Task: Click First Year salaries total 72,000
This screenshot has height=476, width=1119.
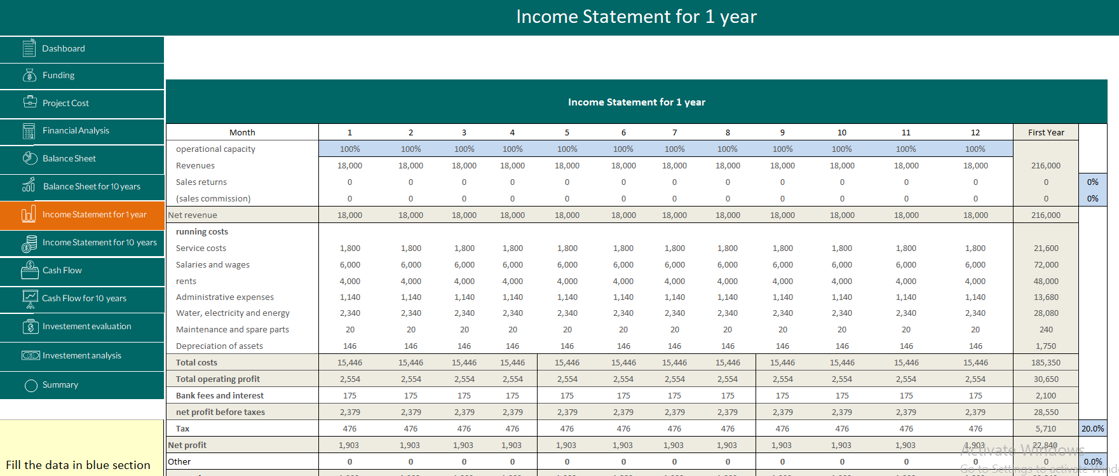Action: click(x=1046, y=264)
